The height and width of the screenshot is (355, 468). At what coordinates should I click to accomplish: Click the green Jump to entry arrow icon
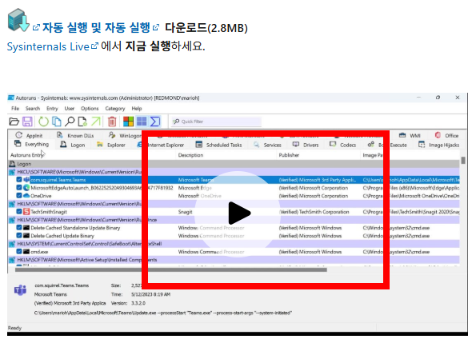coord(95,122)
